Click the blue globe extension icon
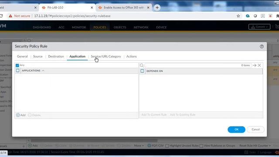Viewport: 279px width, 157px height. [x=248, y=16]
